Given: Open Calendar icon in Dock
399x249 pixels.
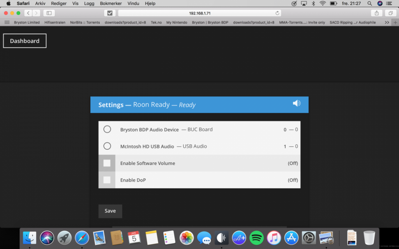Looking at the screenshot, I should point(134,238).
